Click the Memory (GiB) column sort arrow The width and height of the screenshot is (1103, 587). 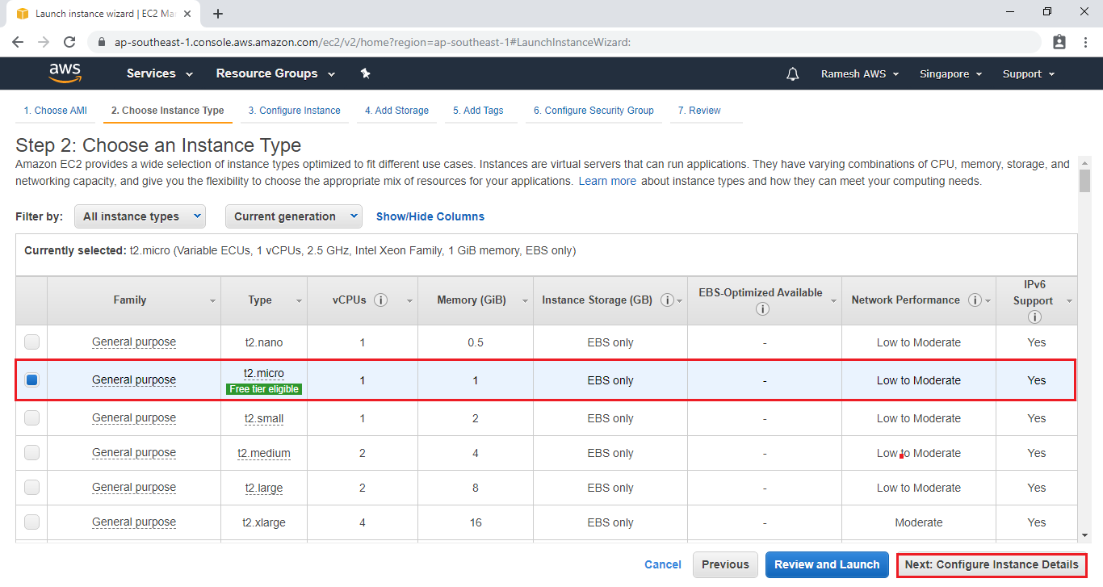tap(525, 301)
